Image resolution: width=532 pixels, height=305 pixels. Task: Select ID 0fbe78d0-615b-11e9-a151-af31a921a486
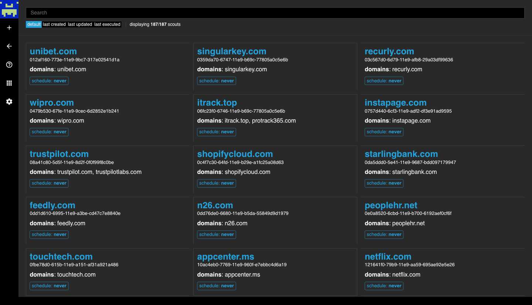point(74,265)
